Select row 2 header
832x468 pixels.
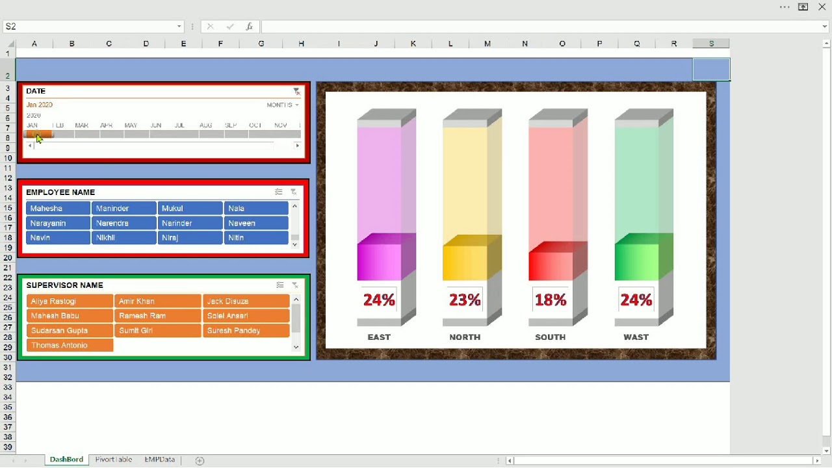click(x=8, y=70)
